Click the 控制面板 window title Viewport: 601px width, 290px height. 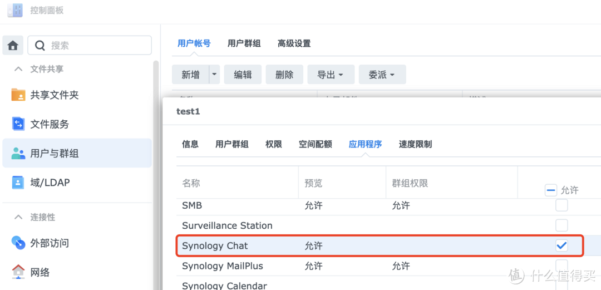point(47,11)
